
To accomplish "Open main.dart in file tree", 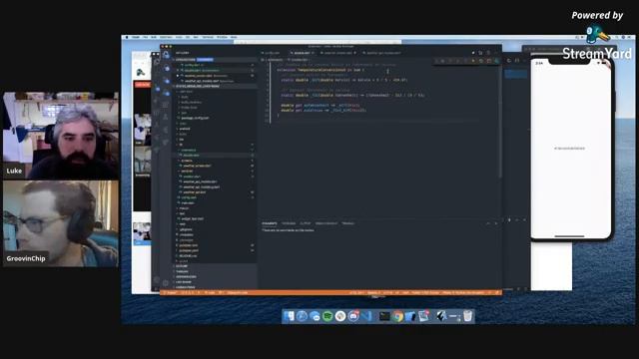I will tap(189, 203).
